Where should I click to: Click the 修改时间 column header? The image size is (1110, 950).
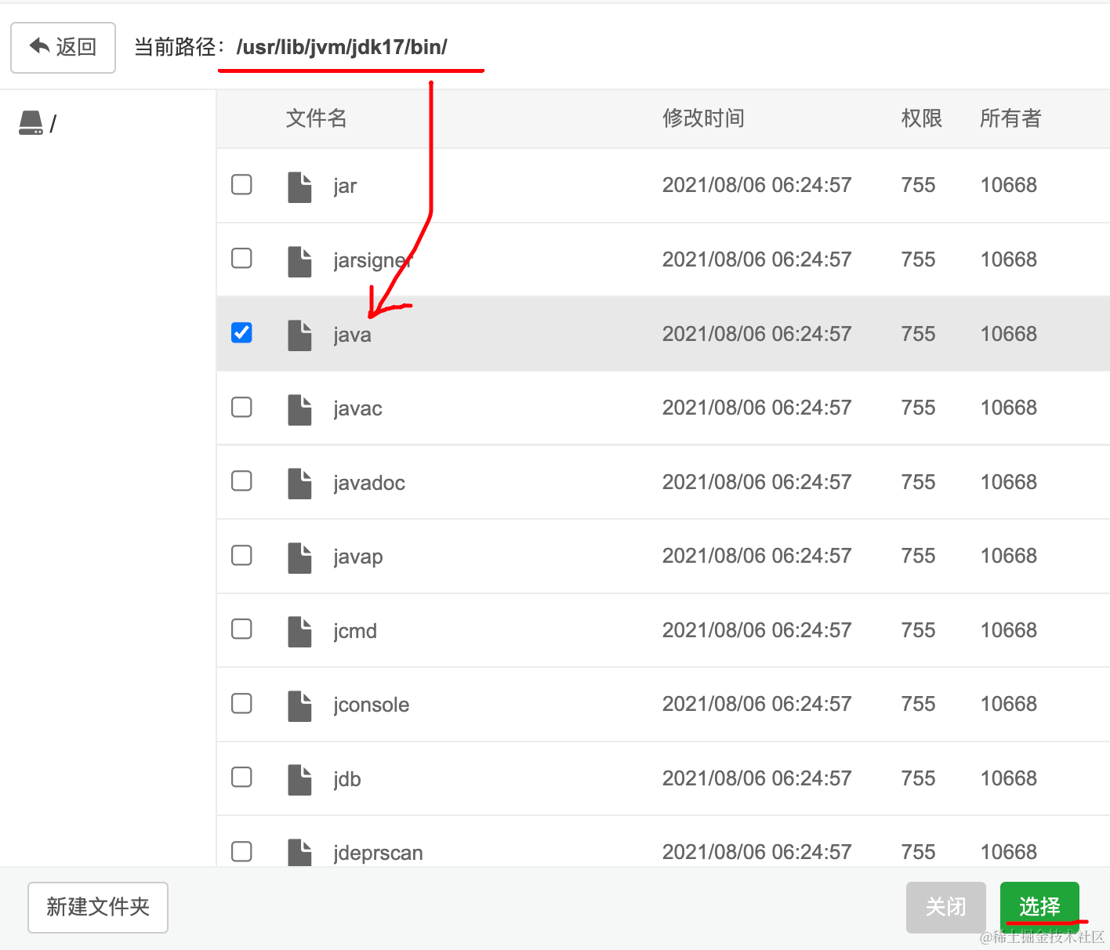(x=703, y=118)
